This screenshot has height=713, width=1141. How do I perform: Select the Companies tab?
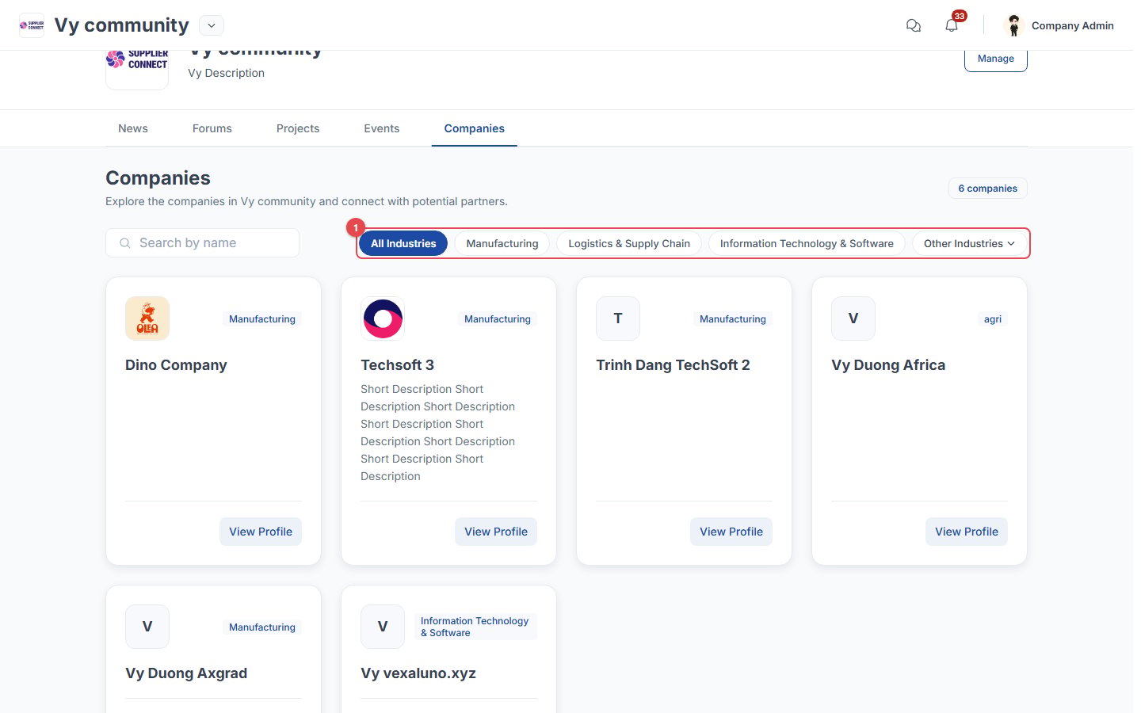point(475,128)
